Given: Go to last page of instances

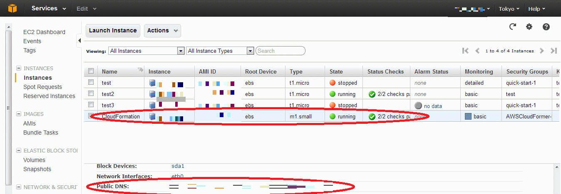Looking at the screenshot, I should tap(554, 51).
